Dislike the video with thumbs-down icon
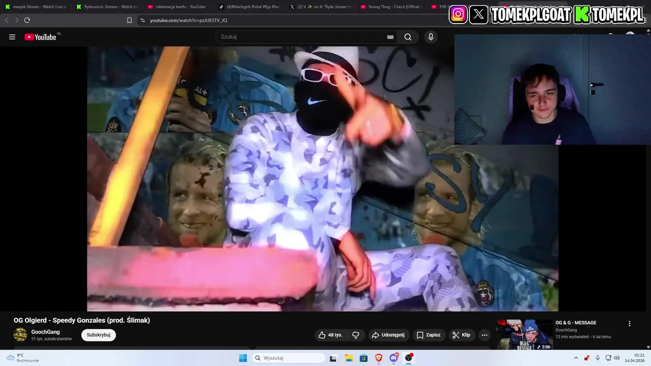Image resolution: width=651 pixels, height=366 pixels. click(356, 335)
